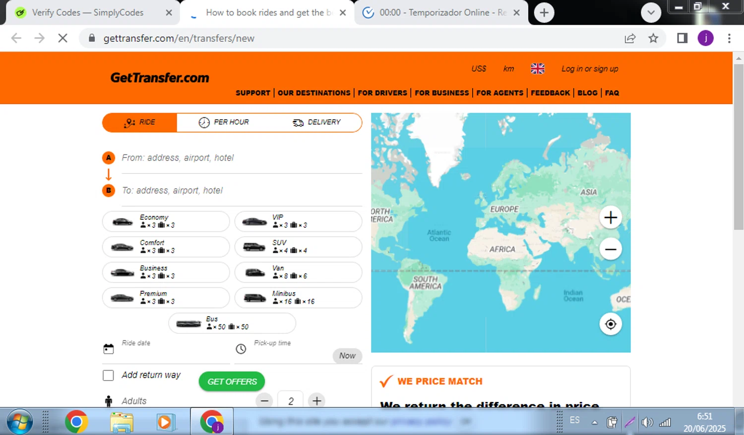Decrease adults count with minus button
744x435 pixels.
pyautogui.click(x=264, y=400)
